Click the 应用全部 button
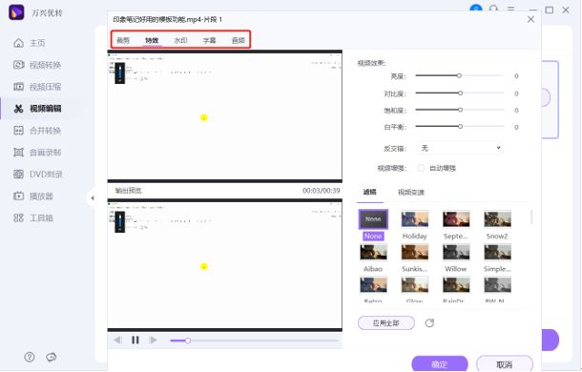 tap(386, 323)
